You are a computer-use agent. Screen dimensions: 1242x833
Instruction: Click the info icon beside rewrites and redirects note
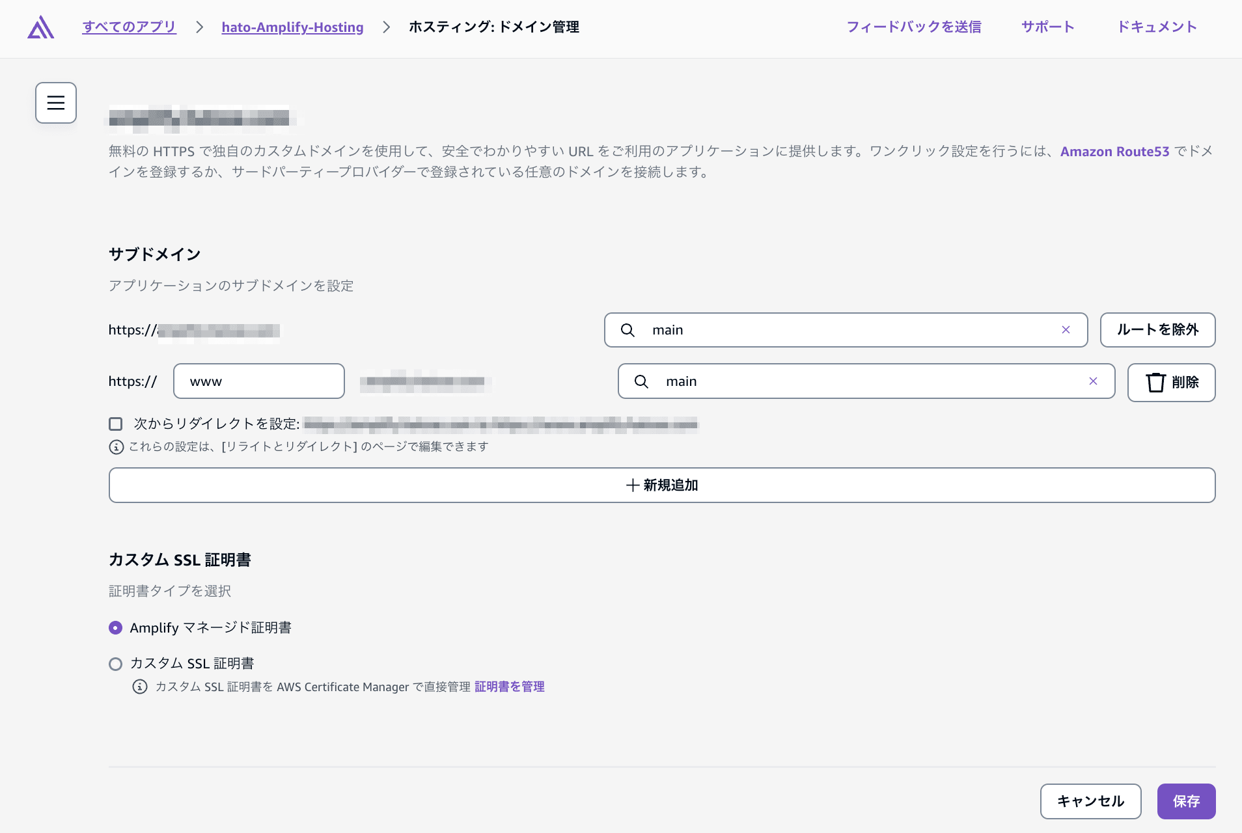click(116, 447)
